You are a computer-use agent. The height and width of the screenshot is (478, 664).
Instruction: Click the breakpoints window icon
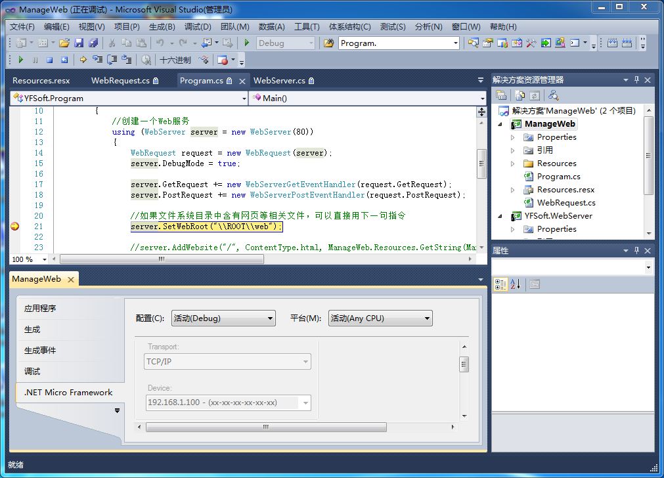click(223, 60)
